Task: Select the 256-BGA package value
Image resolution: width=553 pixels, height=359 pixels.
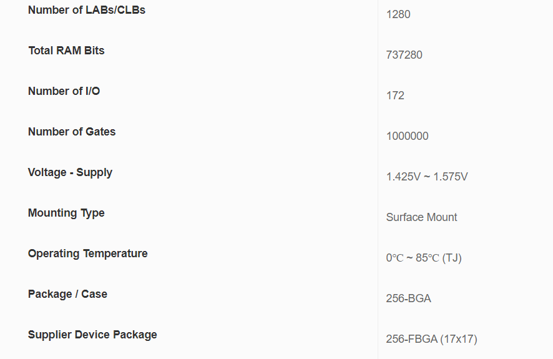Action: point(408,298)
